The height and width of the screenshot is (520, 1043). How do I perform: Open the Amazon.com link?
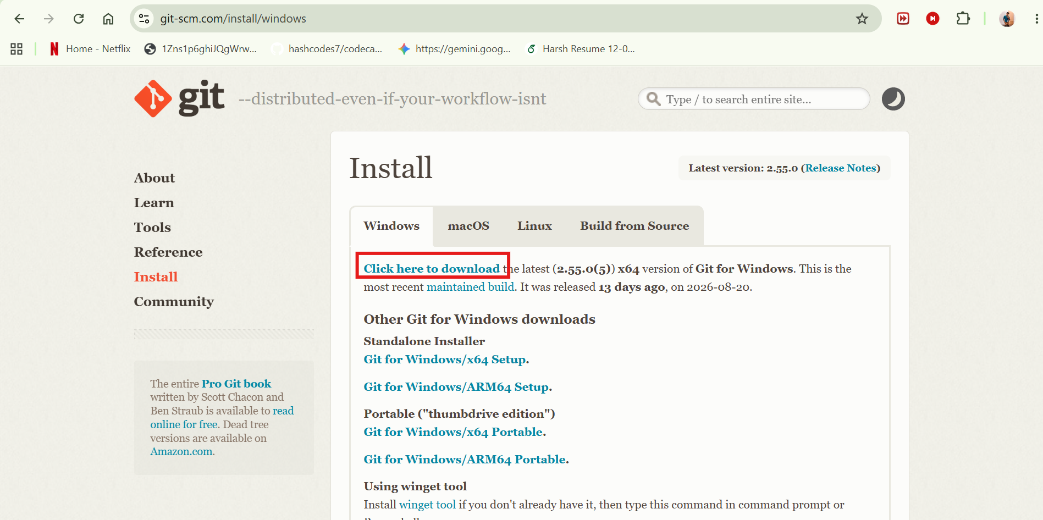click(181, 451)
